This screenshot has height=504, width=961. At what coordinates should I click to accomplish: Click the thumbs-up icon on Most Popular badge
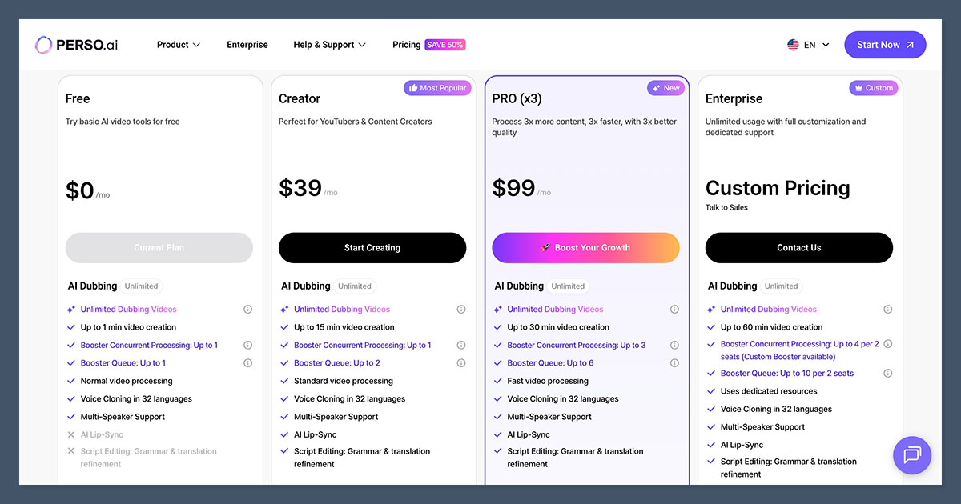(413, 87)
